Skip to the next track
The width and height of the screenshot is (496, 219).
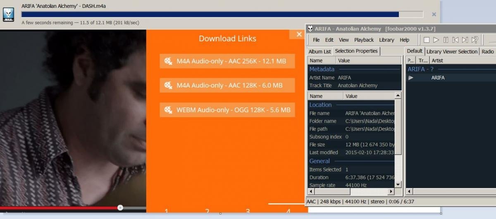pos(465,40)
